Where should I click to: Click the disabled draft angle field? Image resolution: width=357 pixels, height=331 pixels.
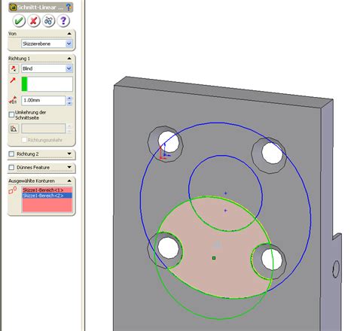(x=44, y=129)
